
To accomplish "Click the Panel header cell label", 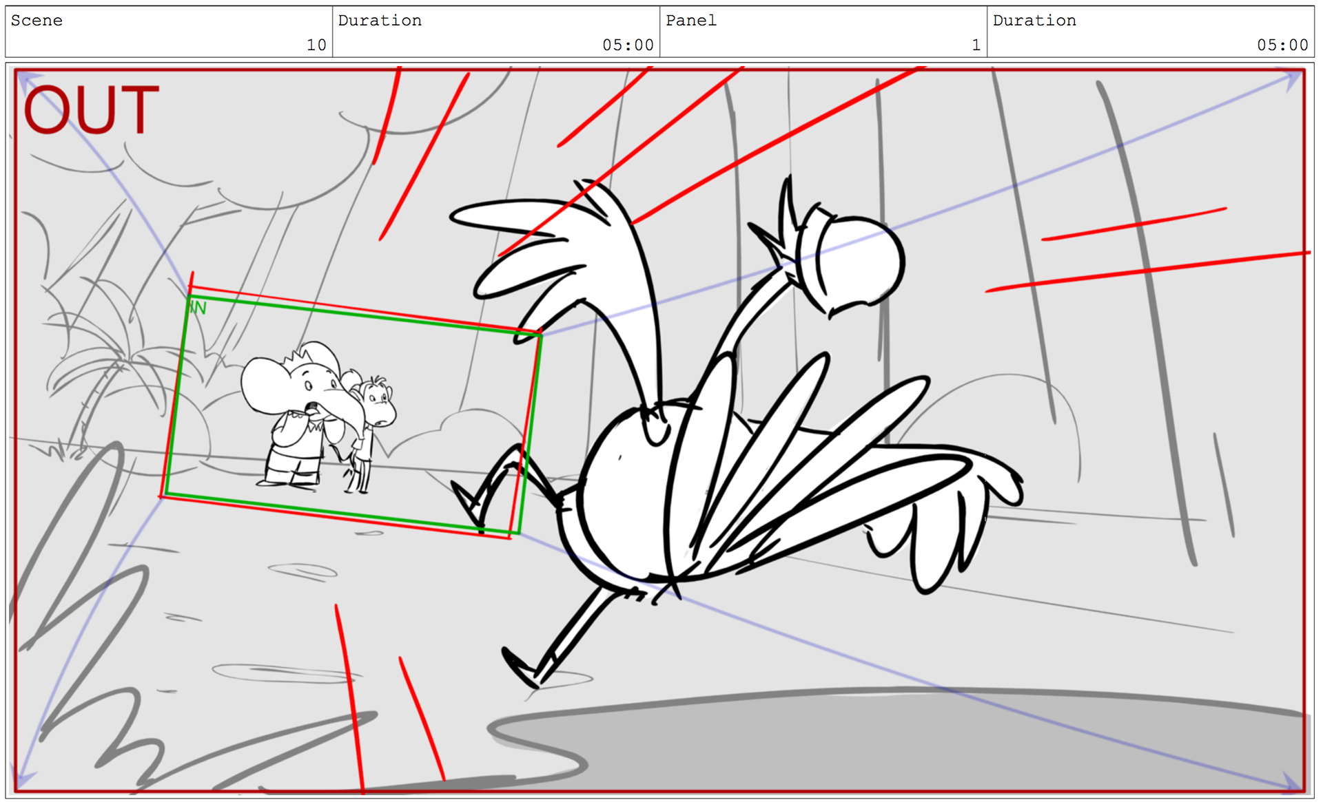I will 690,21.
